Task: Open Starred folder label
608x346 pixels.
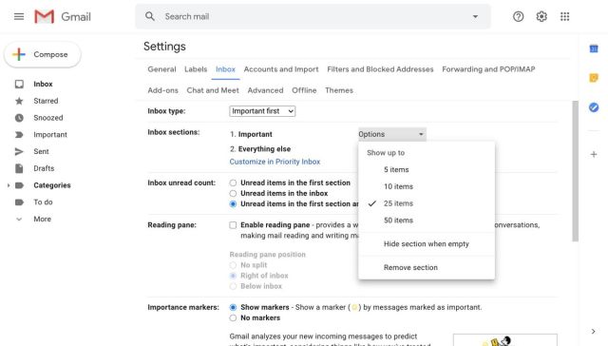Action: click(x=46, y=101)
